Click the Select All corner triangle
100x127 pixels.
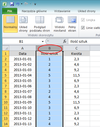pyautogui.click(x=6, y=48)
